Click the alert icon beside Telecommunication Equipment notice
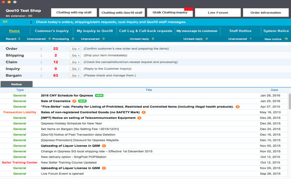The image size is (291, 182). pyautogui.click(x=139, y=118)
